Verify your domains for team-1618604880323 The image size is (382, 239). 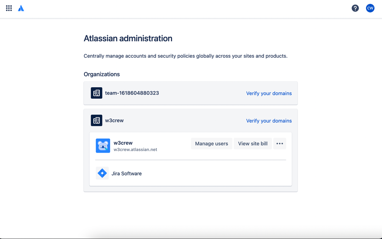tap(269, 93)
